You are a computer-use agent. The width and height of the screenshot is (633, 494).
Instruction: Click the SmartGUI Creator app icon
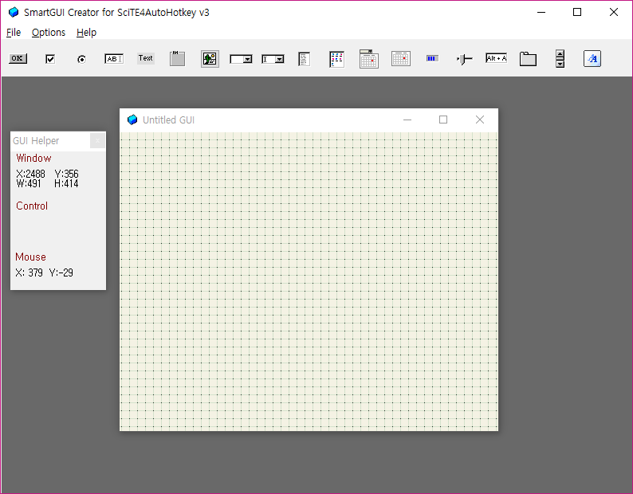pyautogui.click(x=14, y=12)
